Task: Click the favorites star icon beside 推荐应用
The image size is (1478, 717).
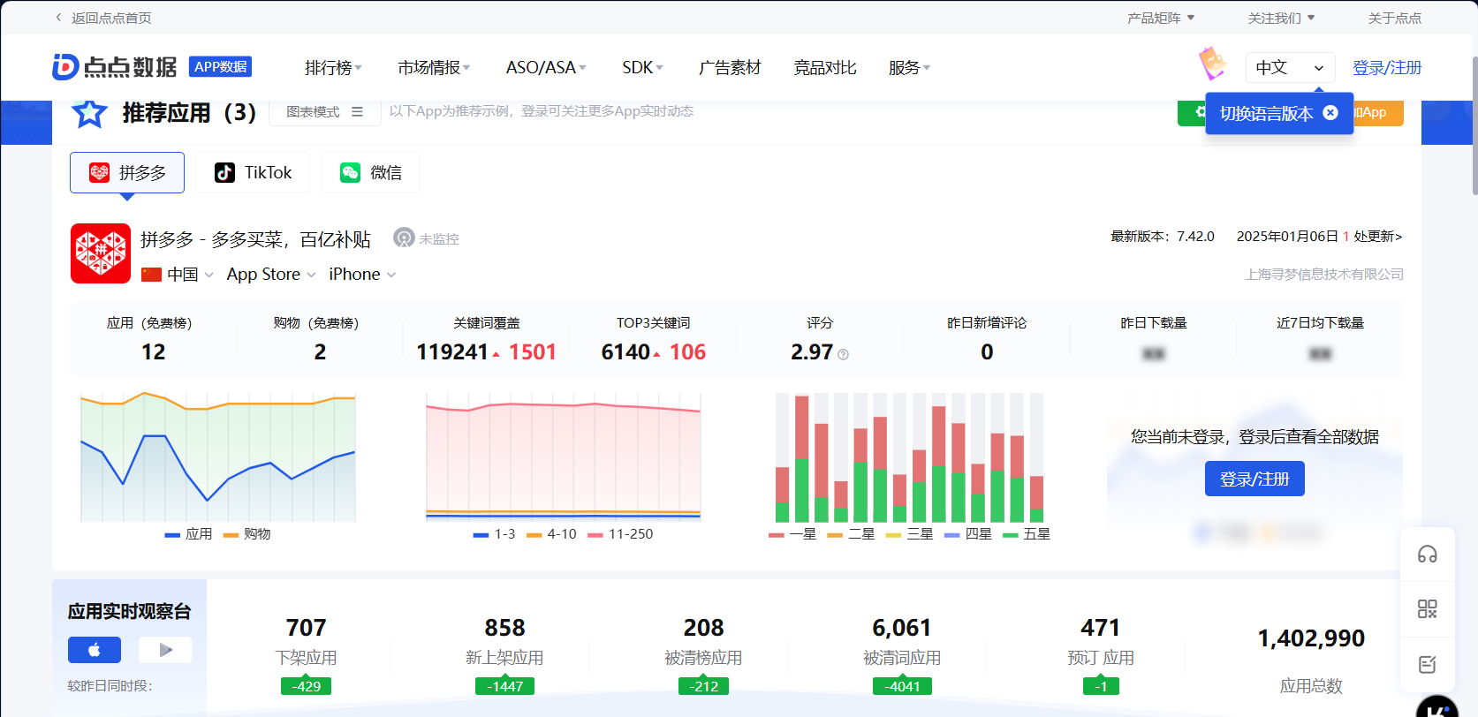Action: [89, 113]
